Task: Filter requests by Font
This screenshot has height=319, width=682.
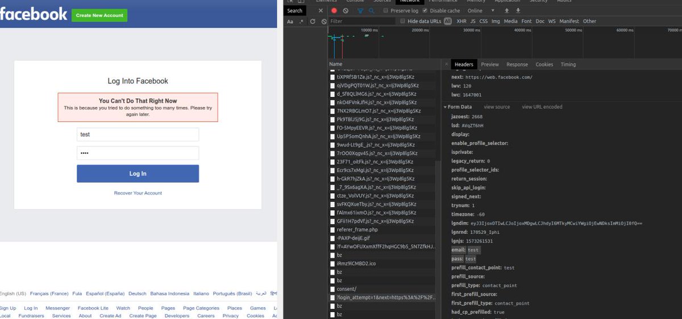Action: [x=527, y=22]
